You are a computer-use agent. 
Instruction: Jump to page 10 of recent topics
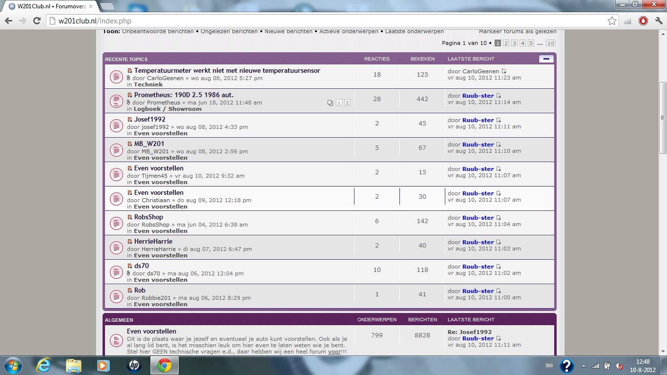pos(550,43)
